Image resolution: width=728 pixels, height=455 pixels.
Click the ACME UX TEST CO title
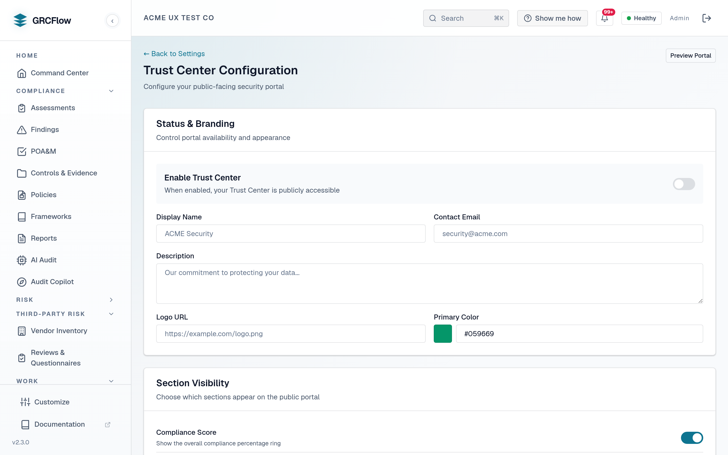179,18
